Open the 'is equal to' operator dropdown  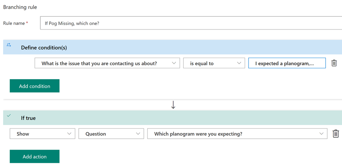pos(214,63)
